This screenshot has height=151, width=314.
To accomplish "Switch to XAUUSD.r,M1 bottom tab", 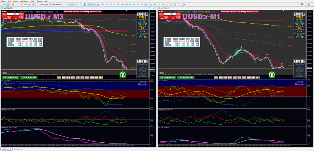I will (18, 149).
